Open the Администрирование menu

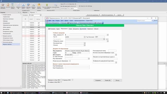point(79,21)
